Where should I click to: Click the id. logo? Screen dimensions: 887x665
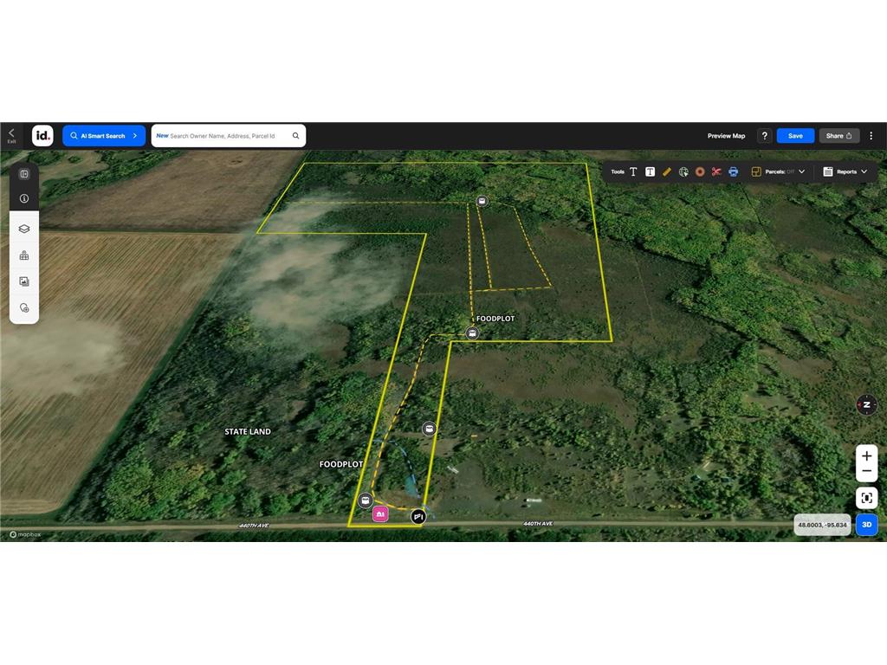[42, 136]
